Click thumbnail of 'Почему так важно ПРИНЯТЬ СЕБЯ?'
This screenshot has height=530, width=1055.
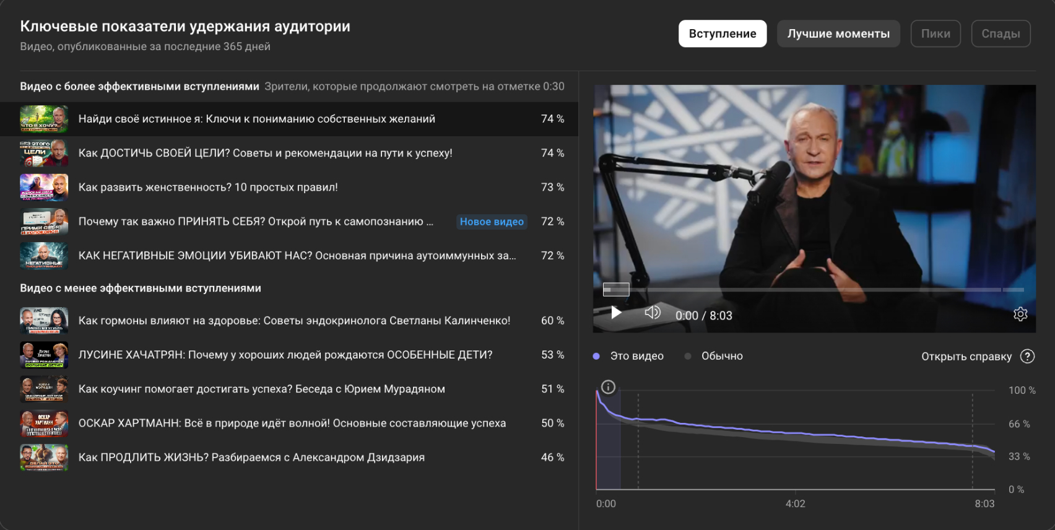click(x=44, y=222)
